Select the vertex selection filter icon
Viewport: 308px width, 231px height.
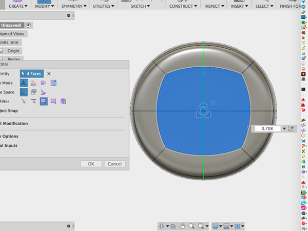(24, 101)
